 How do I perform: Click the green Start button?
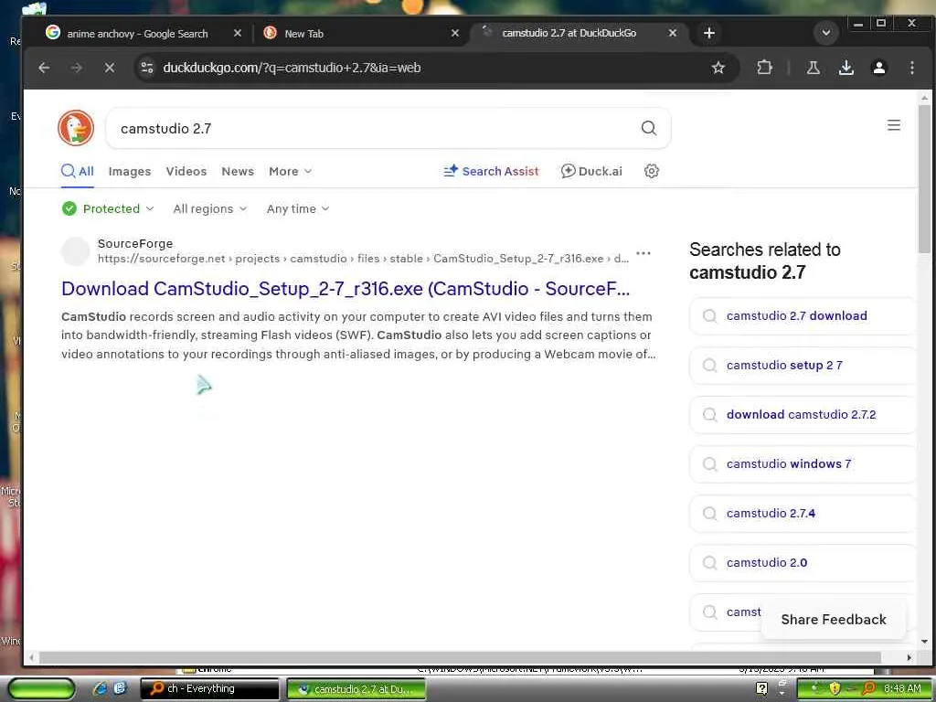pos(40,688)
